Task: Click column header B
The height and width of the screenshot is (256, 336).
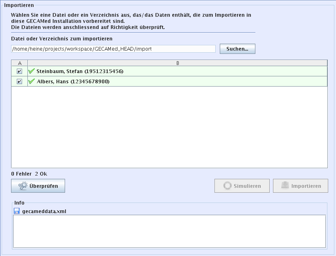Action: click(177, 63)
